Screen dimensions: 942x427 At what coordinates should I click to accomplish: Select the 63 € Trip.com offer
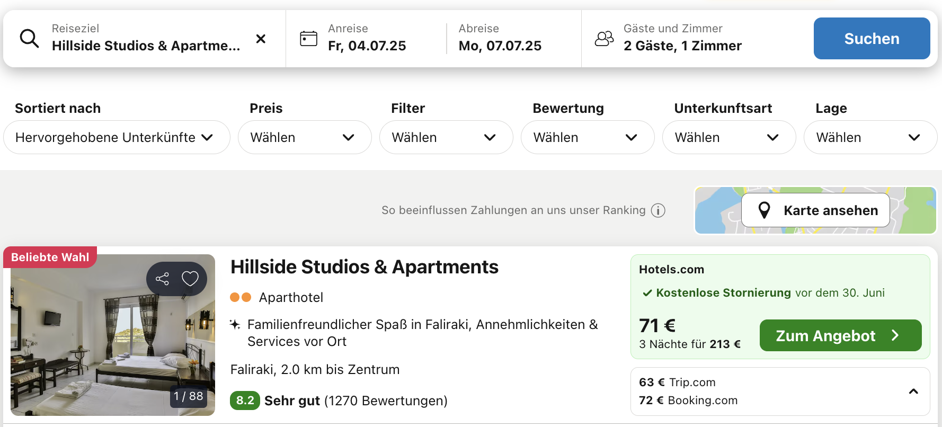tap(677, 382)
